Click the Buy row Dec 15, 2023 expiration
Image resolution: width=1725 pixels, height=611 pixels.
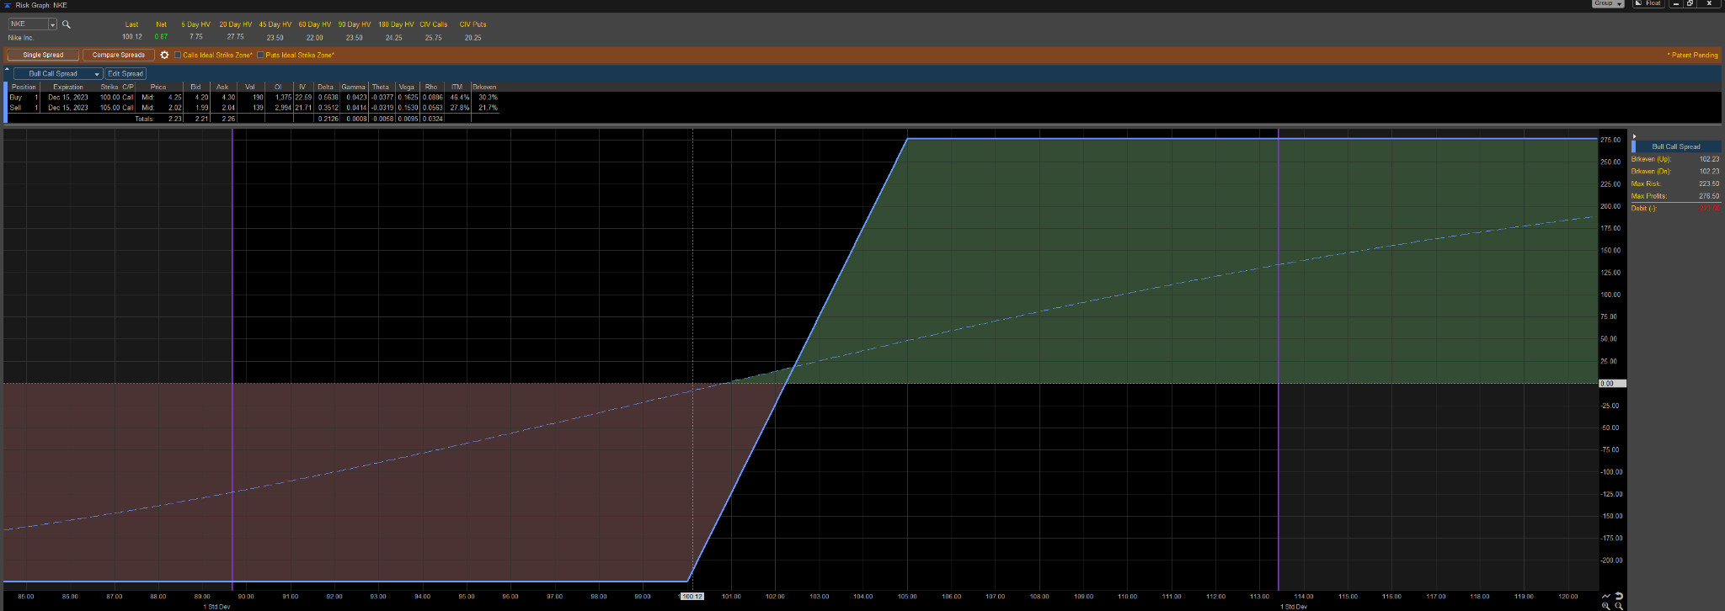pyautogui.click(x=67, y=98)
